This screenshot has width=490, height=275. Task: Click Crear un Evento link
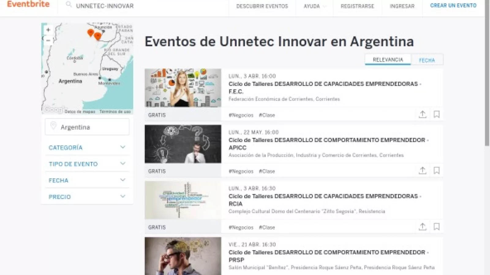pyautogui.click(x=453, y=5)
